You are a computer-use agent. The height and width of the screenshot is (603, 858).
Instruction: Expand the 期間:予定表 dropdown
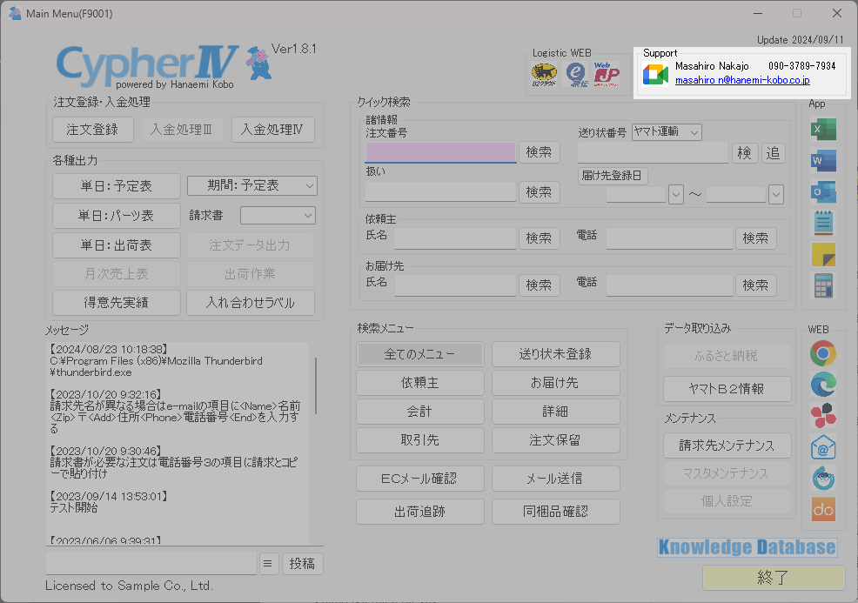click(x=309, y=186)
